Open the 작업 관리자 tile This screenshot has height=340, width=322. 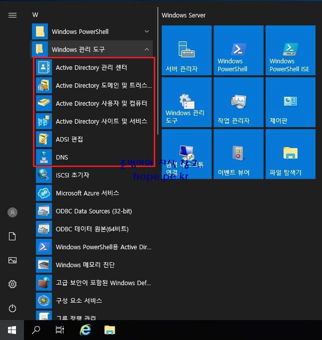pos(239,102)
